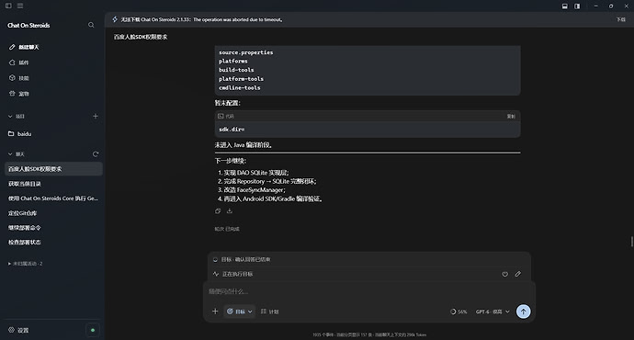Toggle the plan mode button
634x340 pixels.
[x=270, y=312]
